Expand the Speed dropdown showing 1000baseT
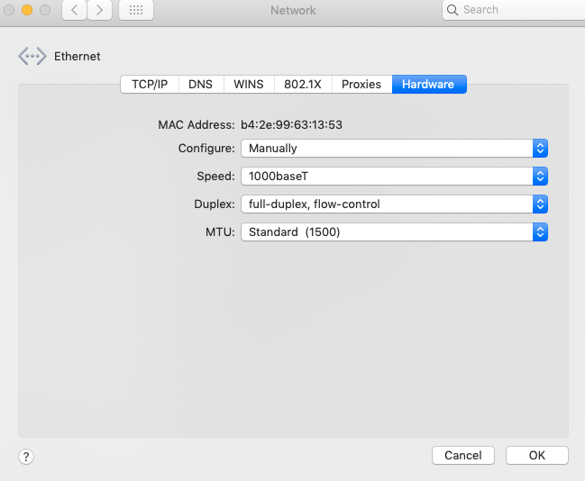Image resolution: width=585 pixels, height=481 pixels. [394, 176]
